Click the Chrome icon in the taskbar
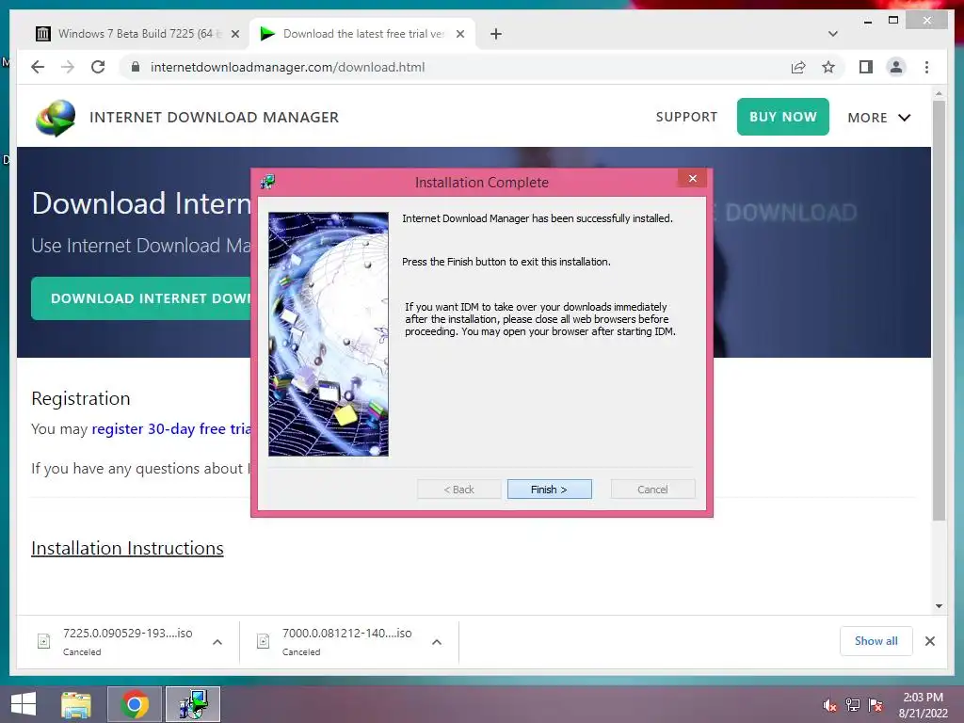The height and width of the screenshot is (723, 964). (135, 704)
